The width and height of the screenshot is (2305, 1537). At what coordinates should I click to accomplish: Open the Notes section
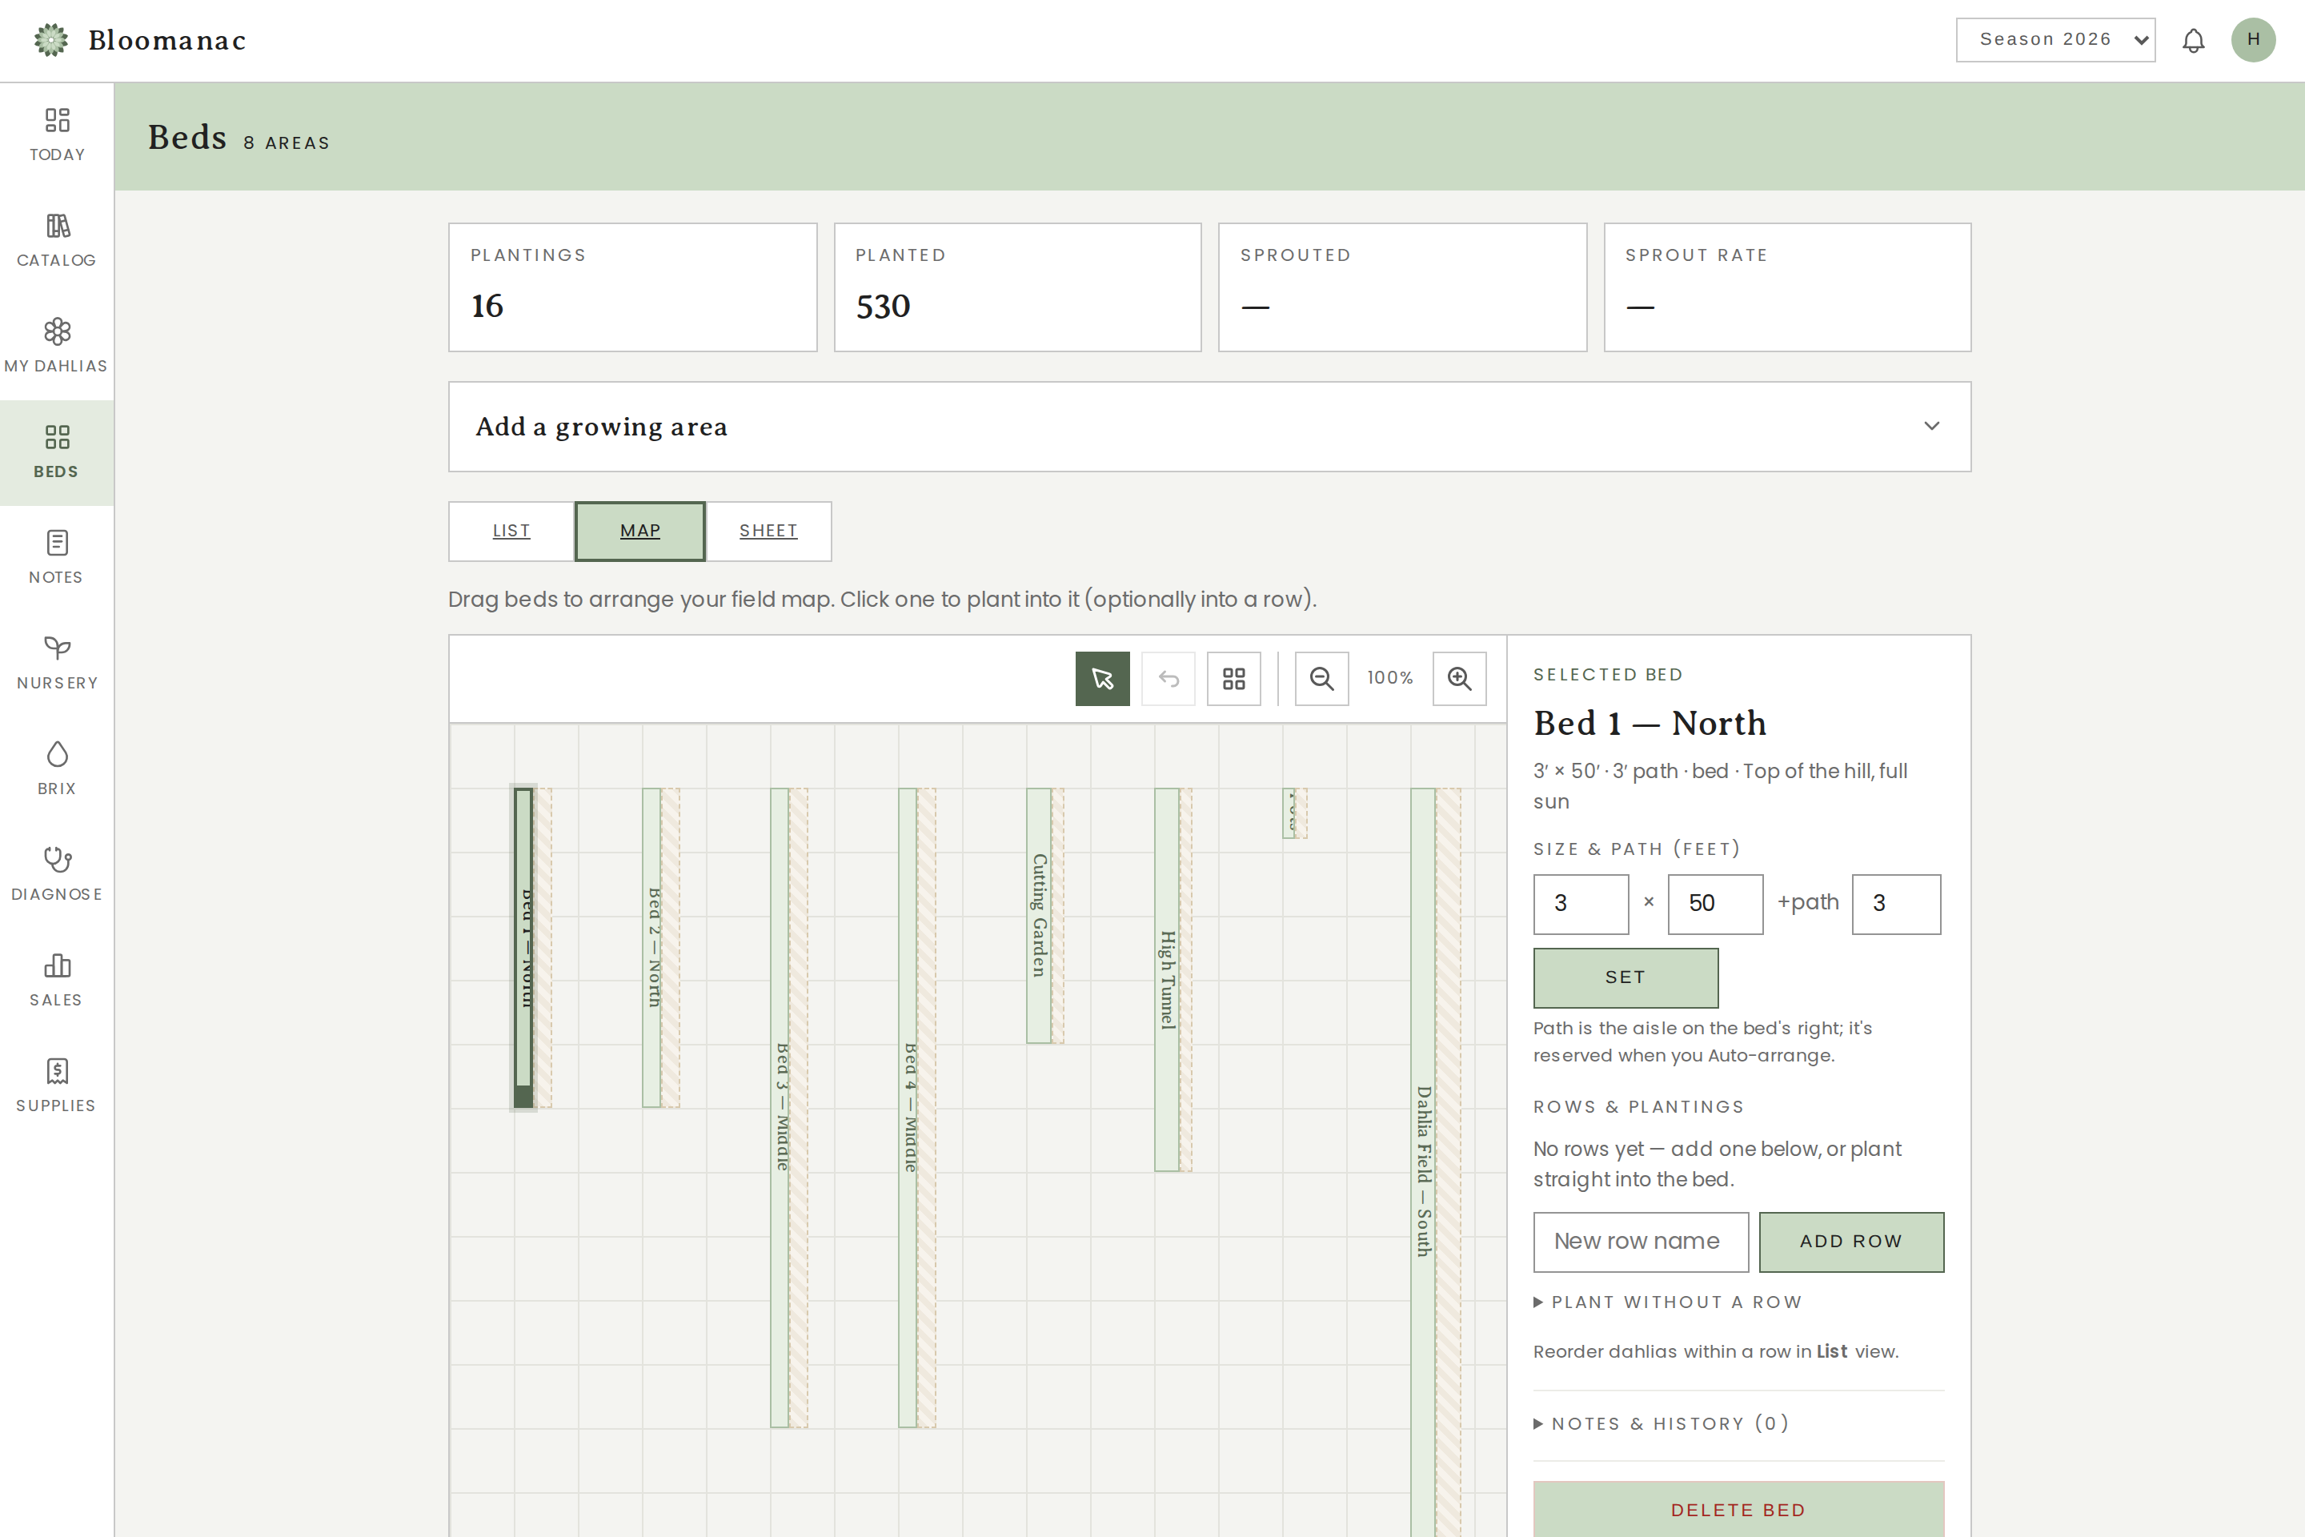click(x=57, y=559)
